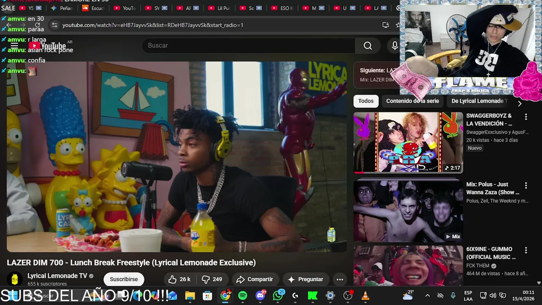The width and height of the screenshot is (542, 305).
Task: Click the Mix Polus crowd thumbnail
Action: pos(408,211)
